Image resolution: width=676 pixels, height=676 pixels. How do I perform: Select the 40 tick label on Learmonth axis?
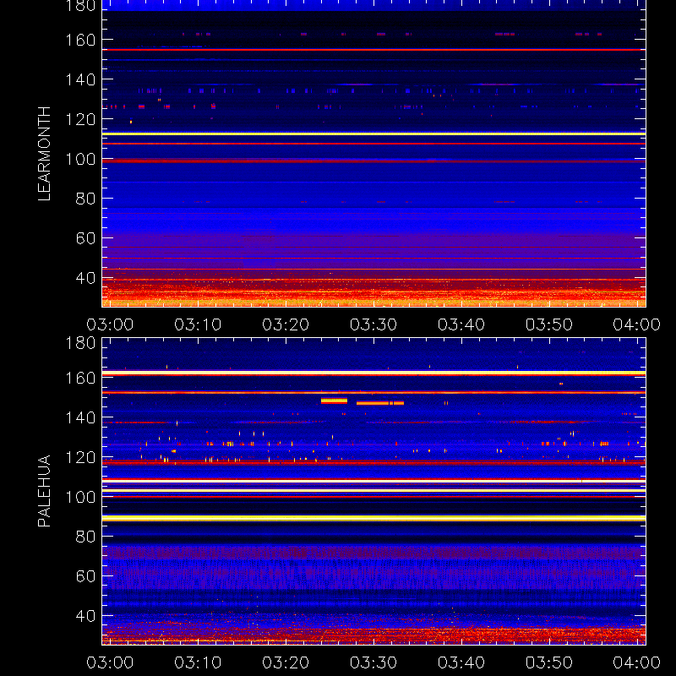85,278
